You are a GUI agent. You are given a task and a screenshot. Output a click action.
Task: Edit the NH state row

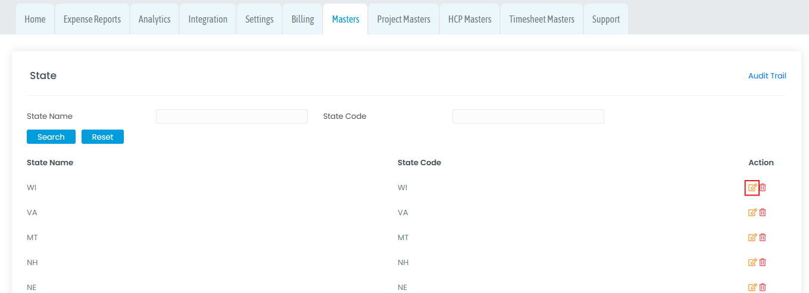coord(752,263)
